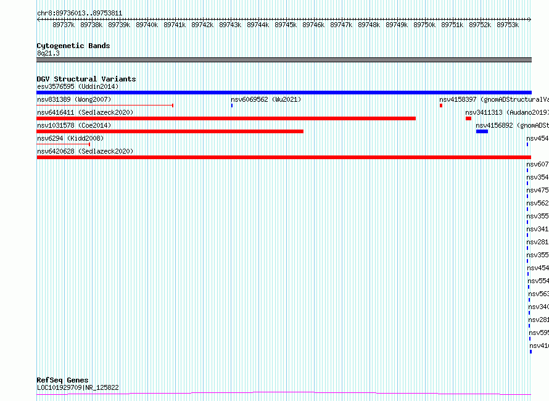This screenshot has width=549, height=401.
Task: Select the 89740k ruler label
Action: (x=147, y=25)
